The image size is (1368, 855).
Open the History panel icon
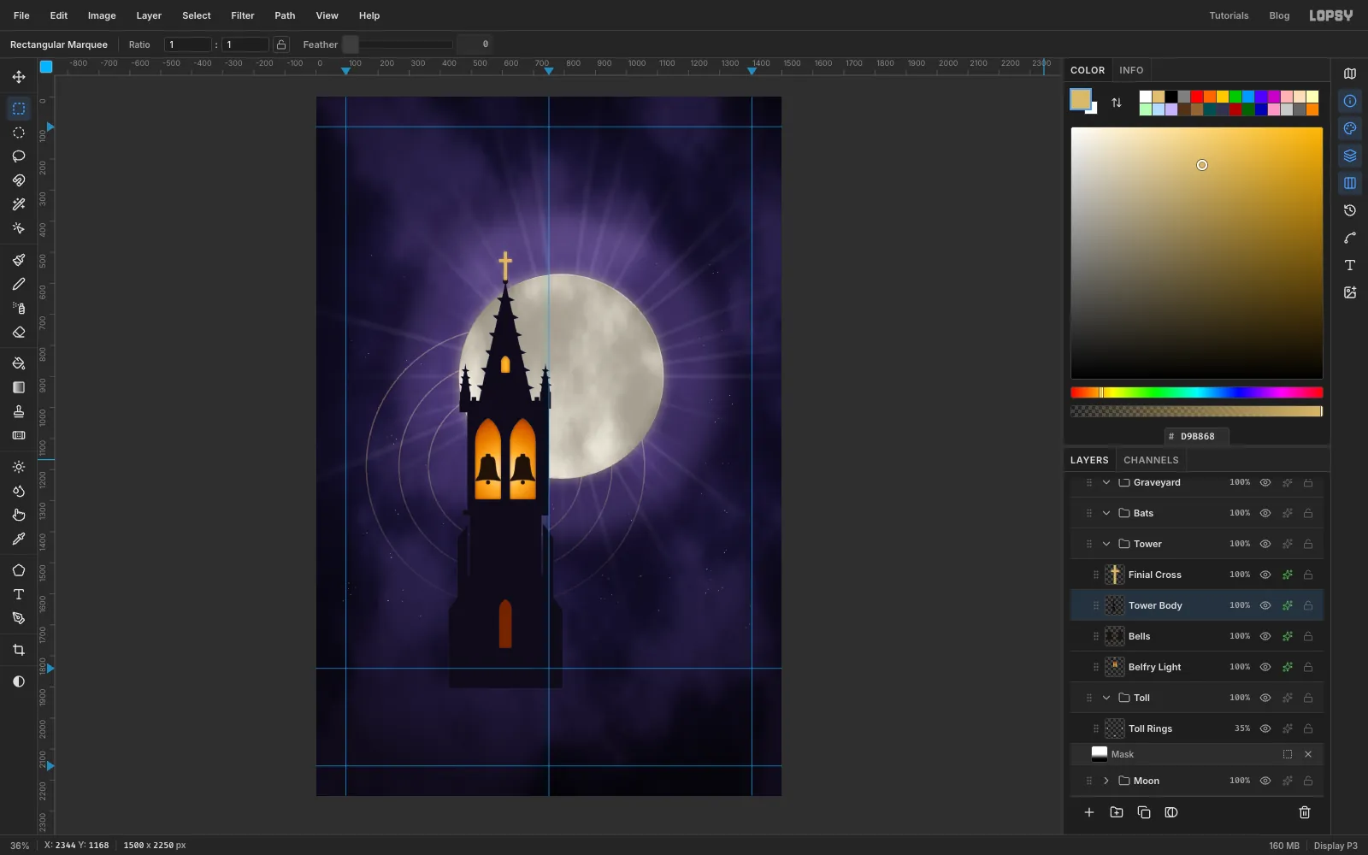(1350, 210)
